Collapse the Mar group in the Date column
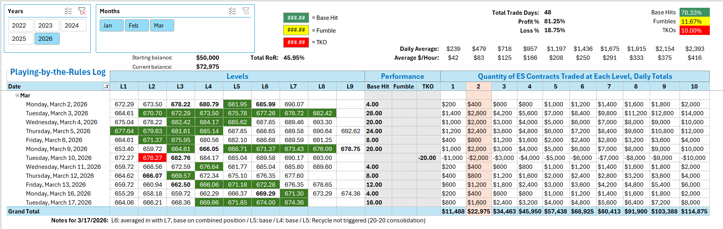723x229 pixels. tap(17, 95)
